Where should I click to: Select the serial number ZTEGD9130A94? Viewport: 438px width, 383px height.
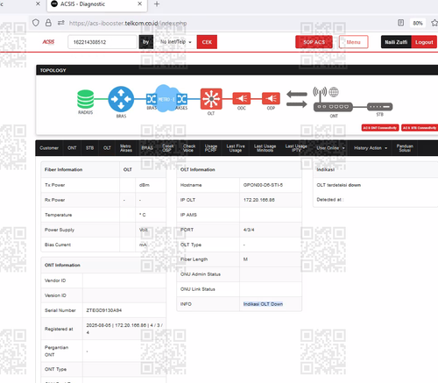coord(104,310)
